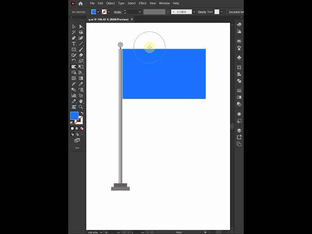Open fill color dropdown in control bar
This screenshot has width=312, height=234.
(98, 12)
